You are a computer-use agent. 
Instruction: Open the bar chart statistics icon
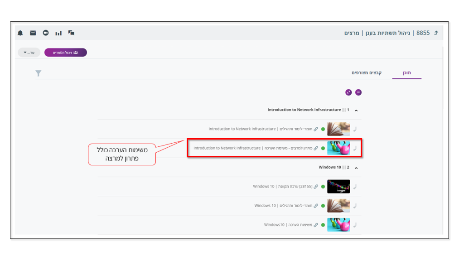tap(58, 33)
